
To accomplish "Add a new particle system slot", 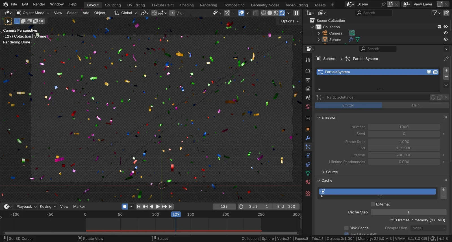I will [x=446, y=70].
